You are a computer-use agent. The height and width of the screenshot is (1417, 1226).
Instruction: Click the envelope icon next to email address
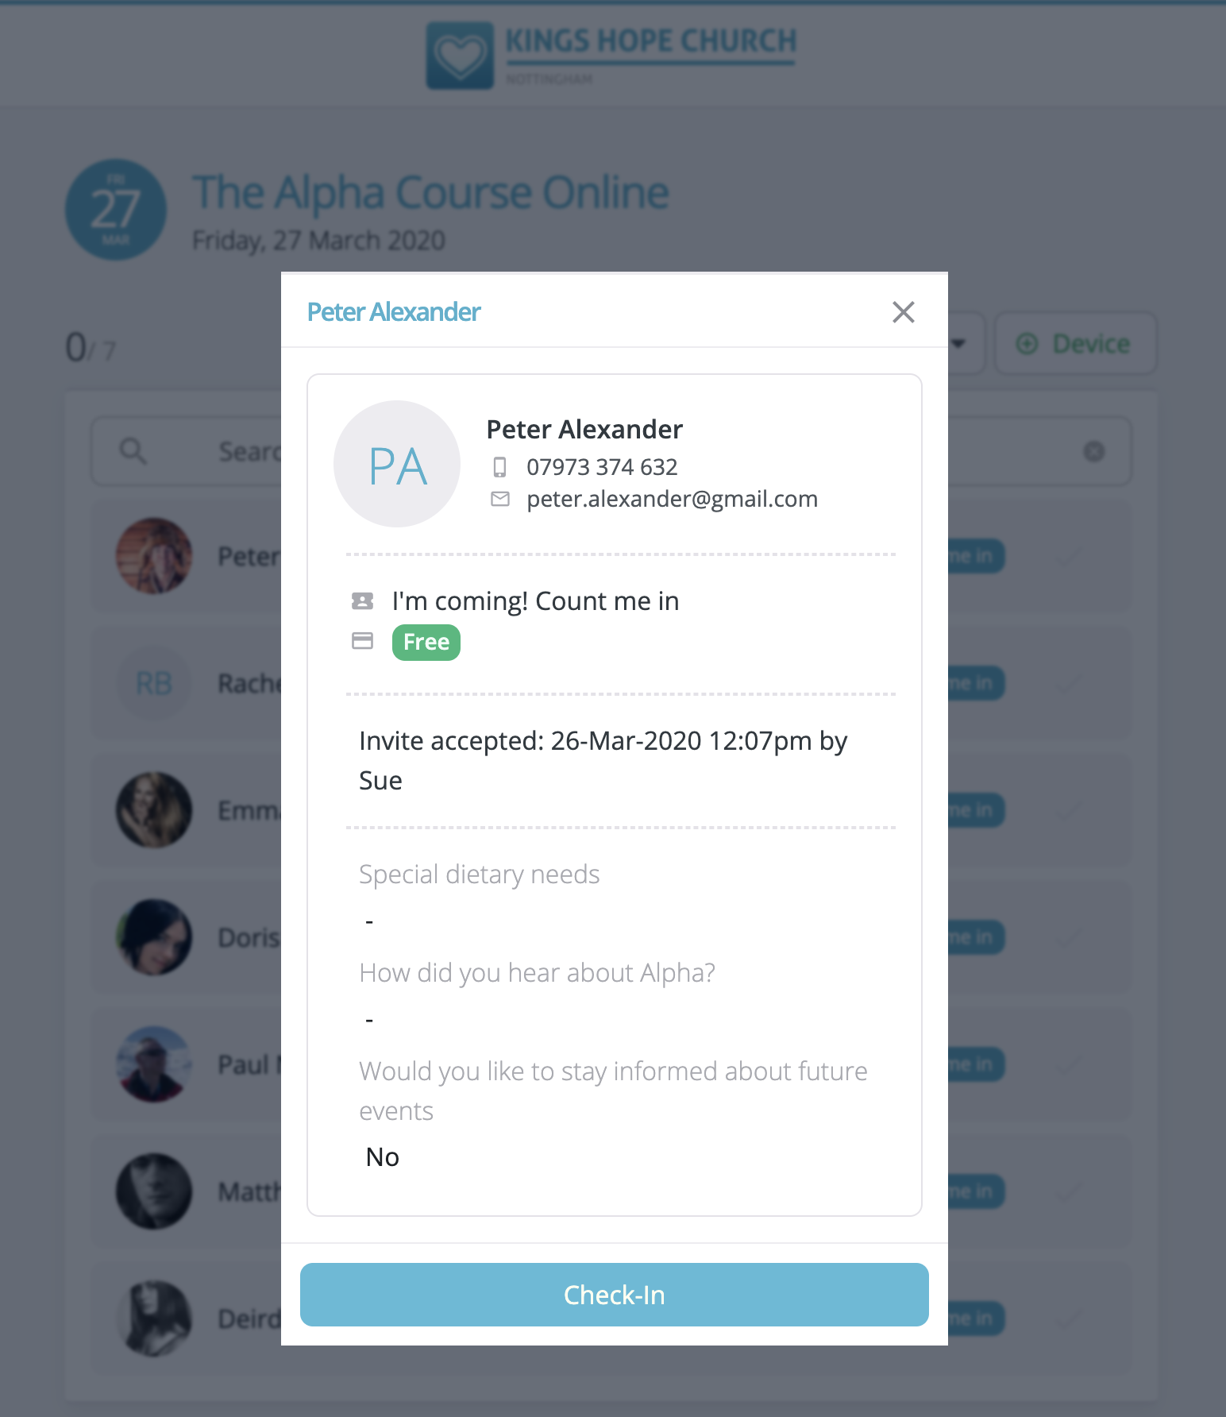[x=500, y=499]
